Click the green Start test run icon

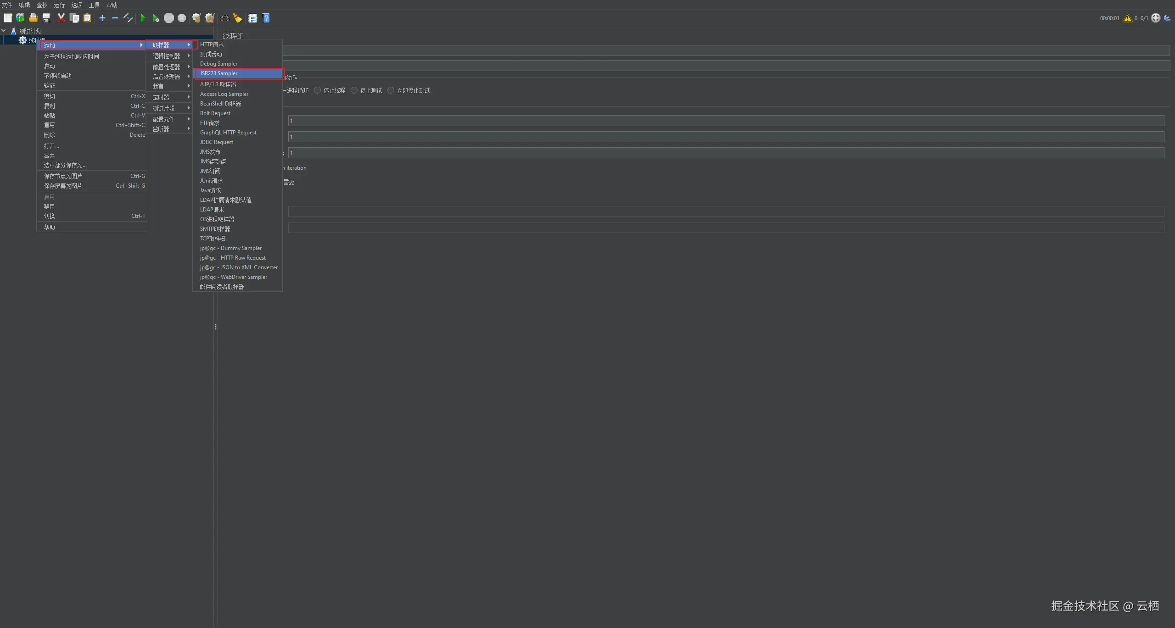pyautogui.click(x=143, y=18)
